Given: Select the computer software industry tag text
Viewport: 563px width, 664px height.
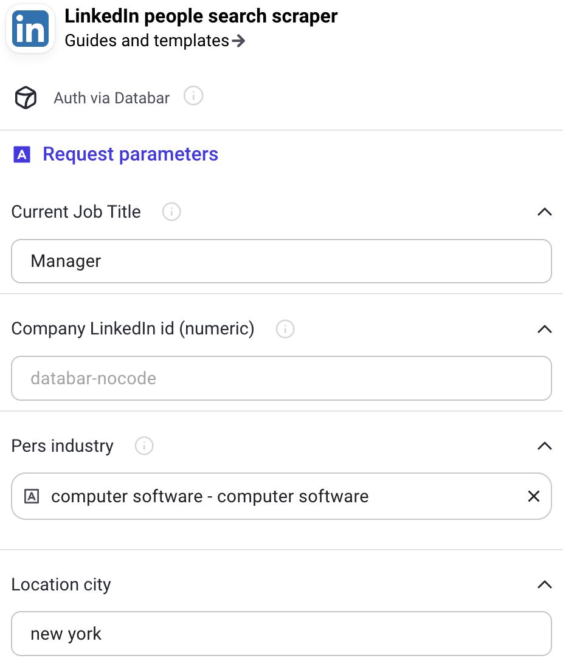Looking at the screenshot, I should (210, 496).
